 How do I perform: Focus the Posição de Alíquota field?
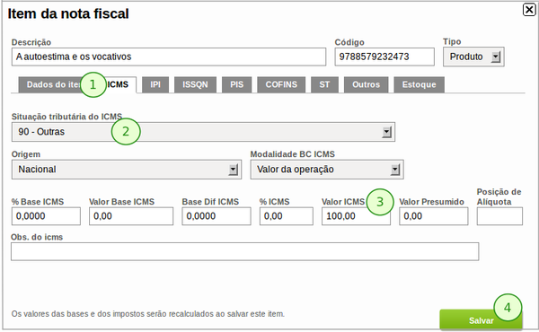click(x=499, y=216)
